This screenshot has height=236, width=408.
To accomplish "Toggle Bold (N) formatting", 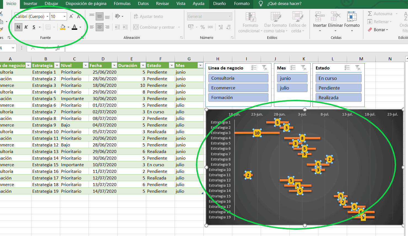I will 18,27.
